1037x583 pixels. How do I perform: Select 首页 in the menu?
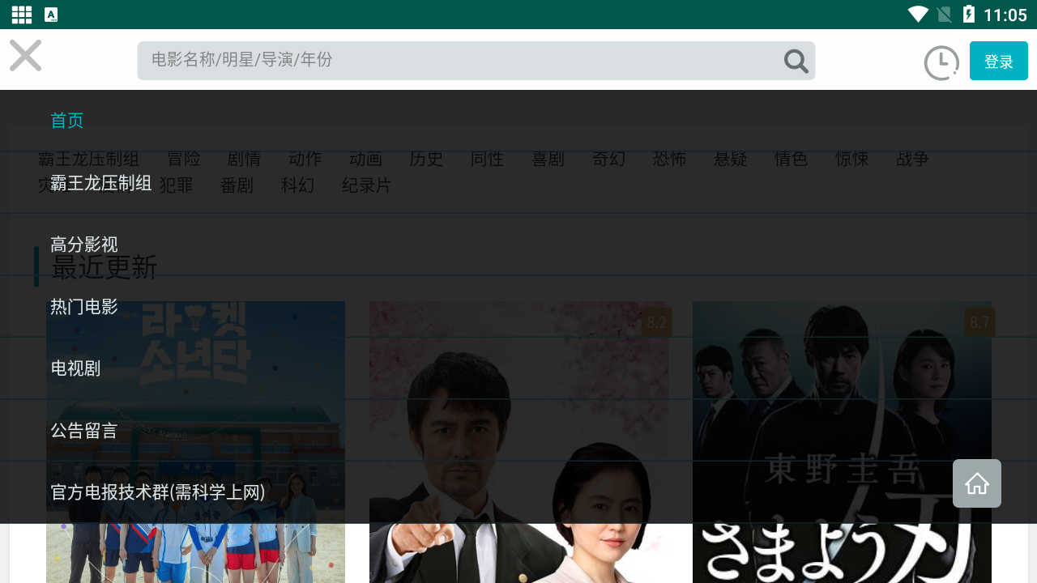tap(67, 121)
